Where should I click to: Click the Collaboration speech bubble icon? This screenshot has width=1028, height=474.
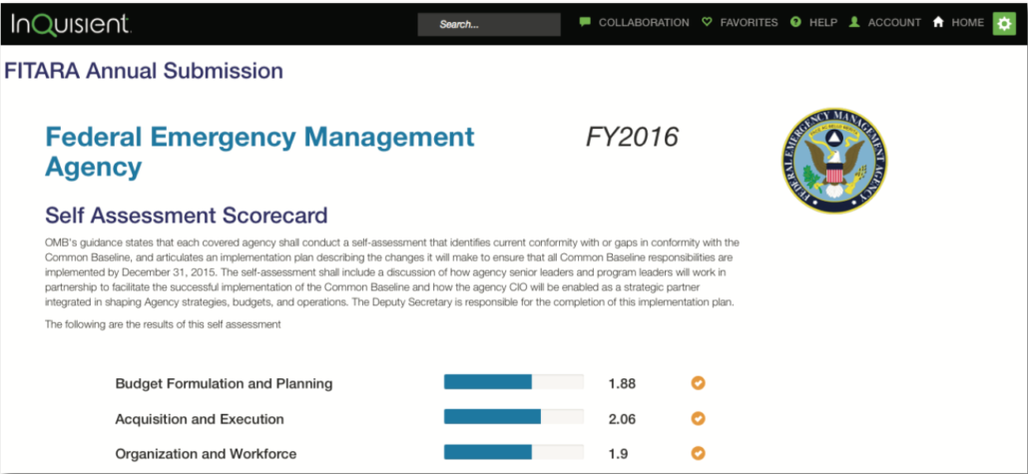point(586,22)
